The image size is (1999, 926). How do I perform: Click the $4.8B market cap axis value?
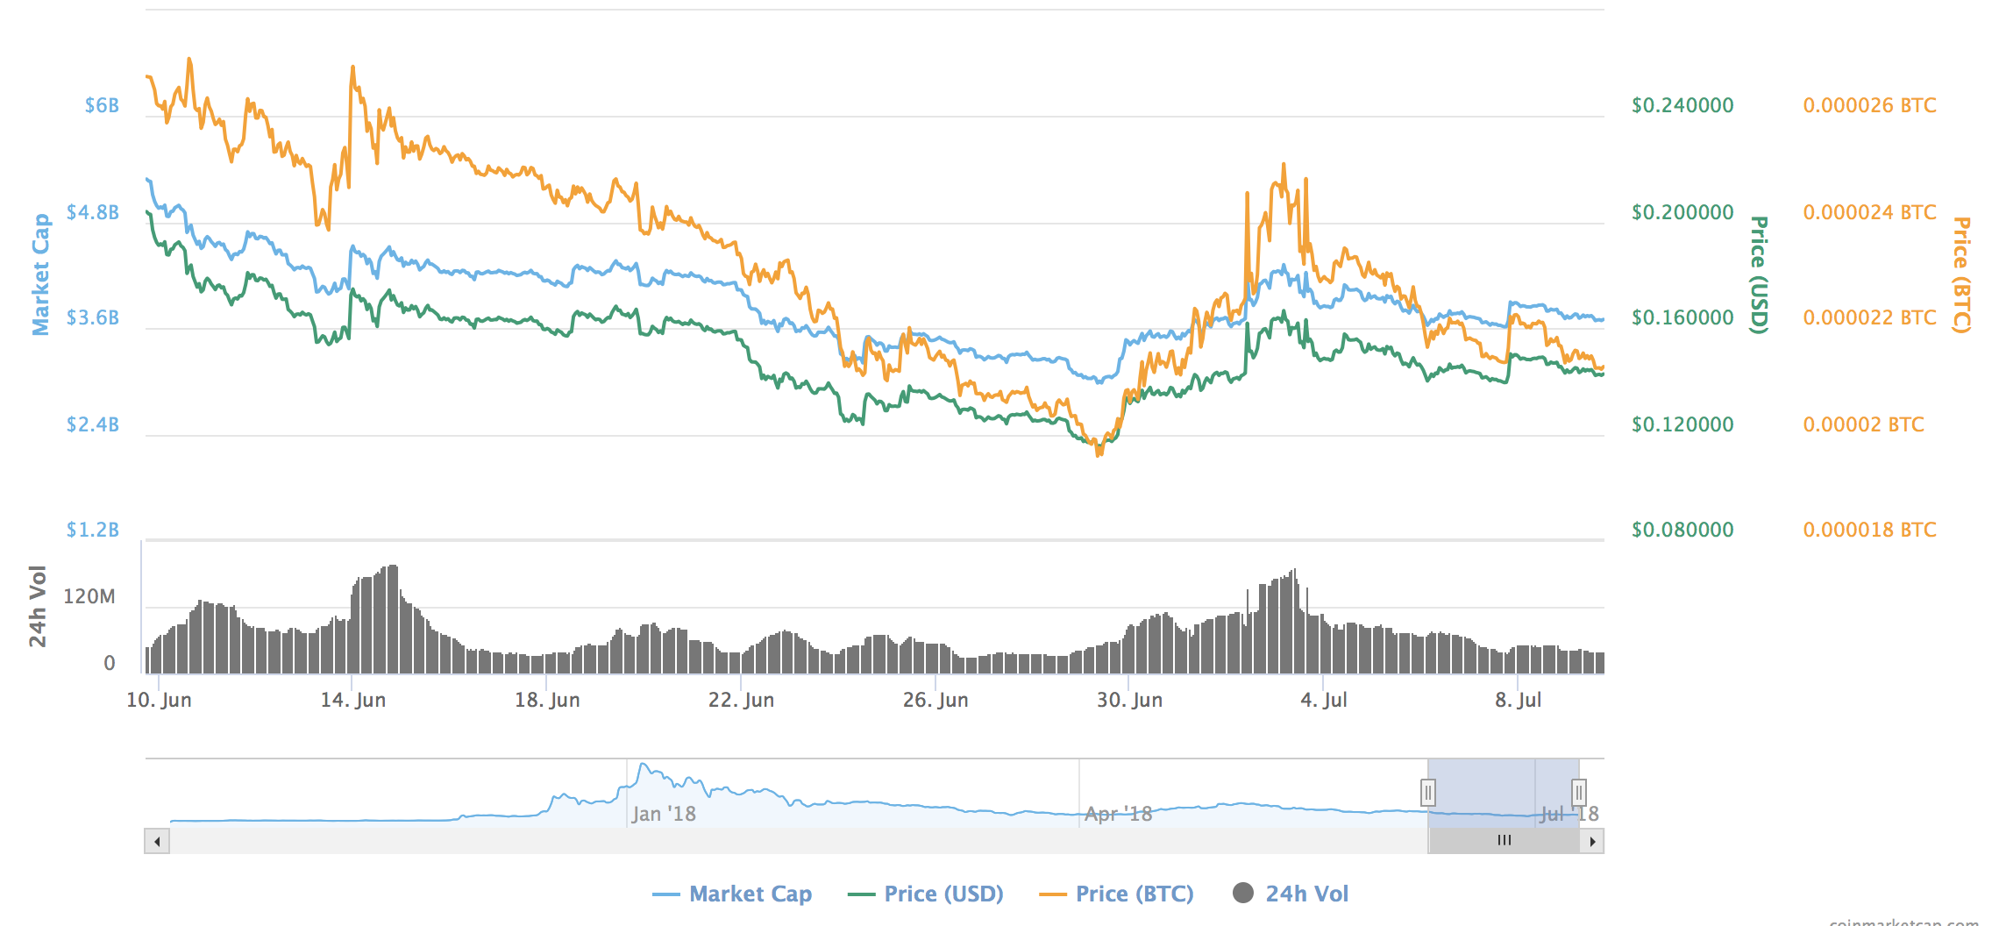click(x=93, y=212)
